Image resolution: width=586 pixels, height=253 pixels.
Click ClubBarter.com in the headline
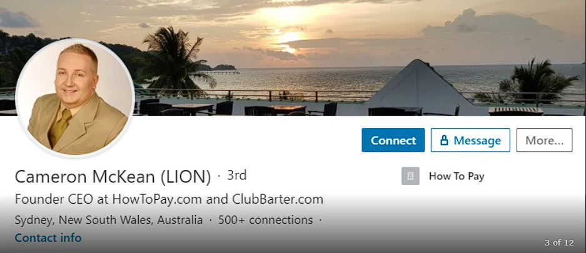(278, 199)
